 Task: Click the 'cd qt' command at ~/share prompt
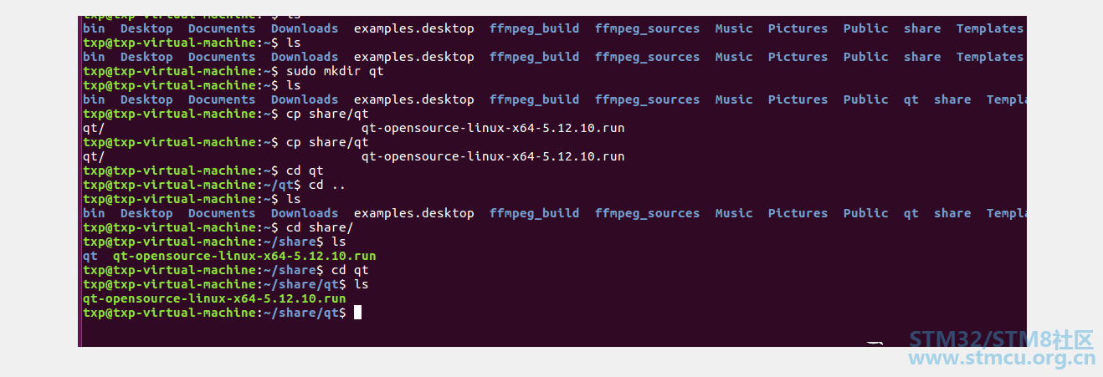(x=350, y=270)
